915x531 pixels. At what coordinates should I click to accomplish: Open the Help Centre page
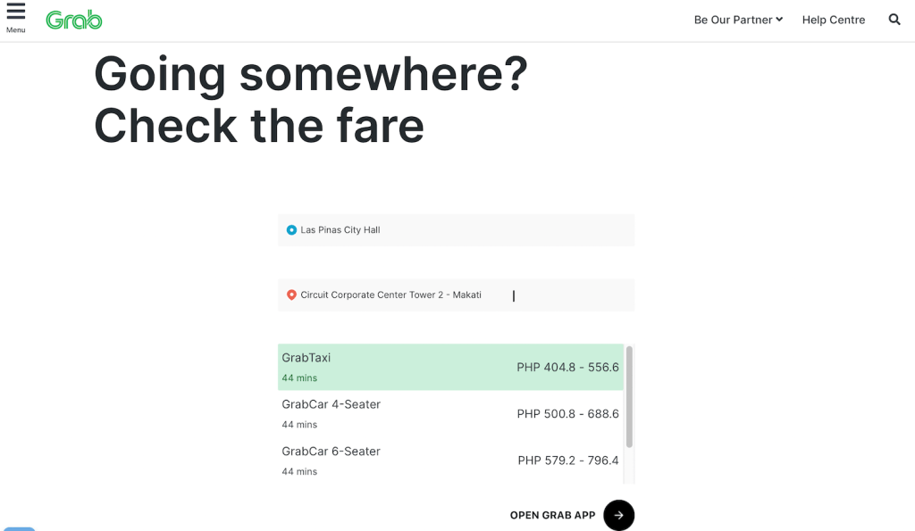pos(834,19)
